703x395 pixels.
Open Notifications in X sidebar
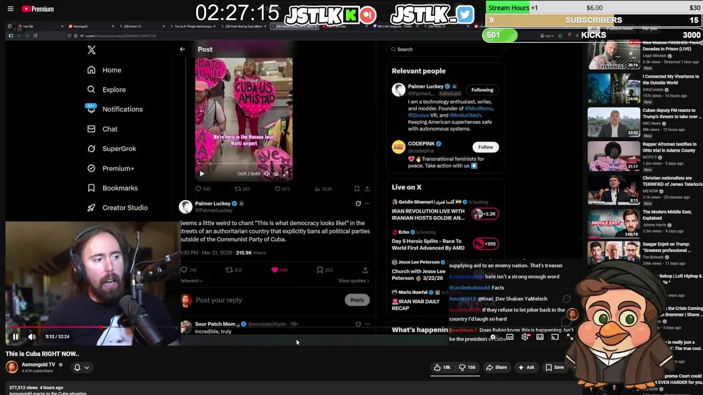[115, 109]
